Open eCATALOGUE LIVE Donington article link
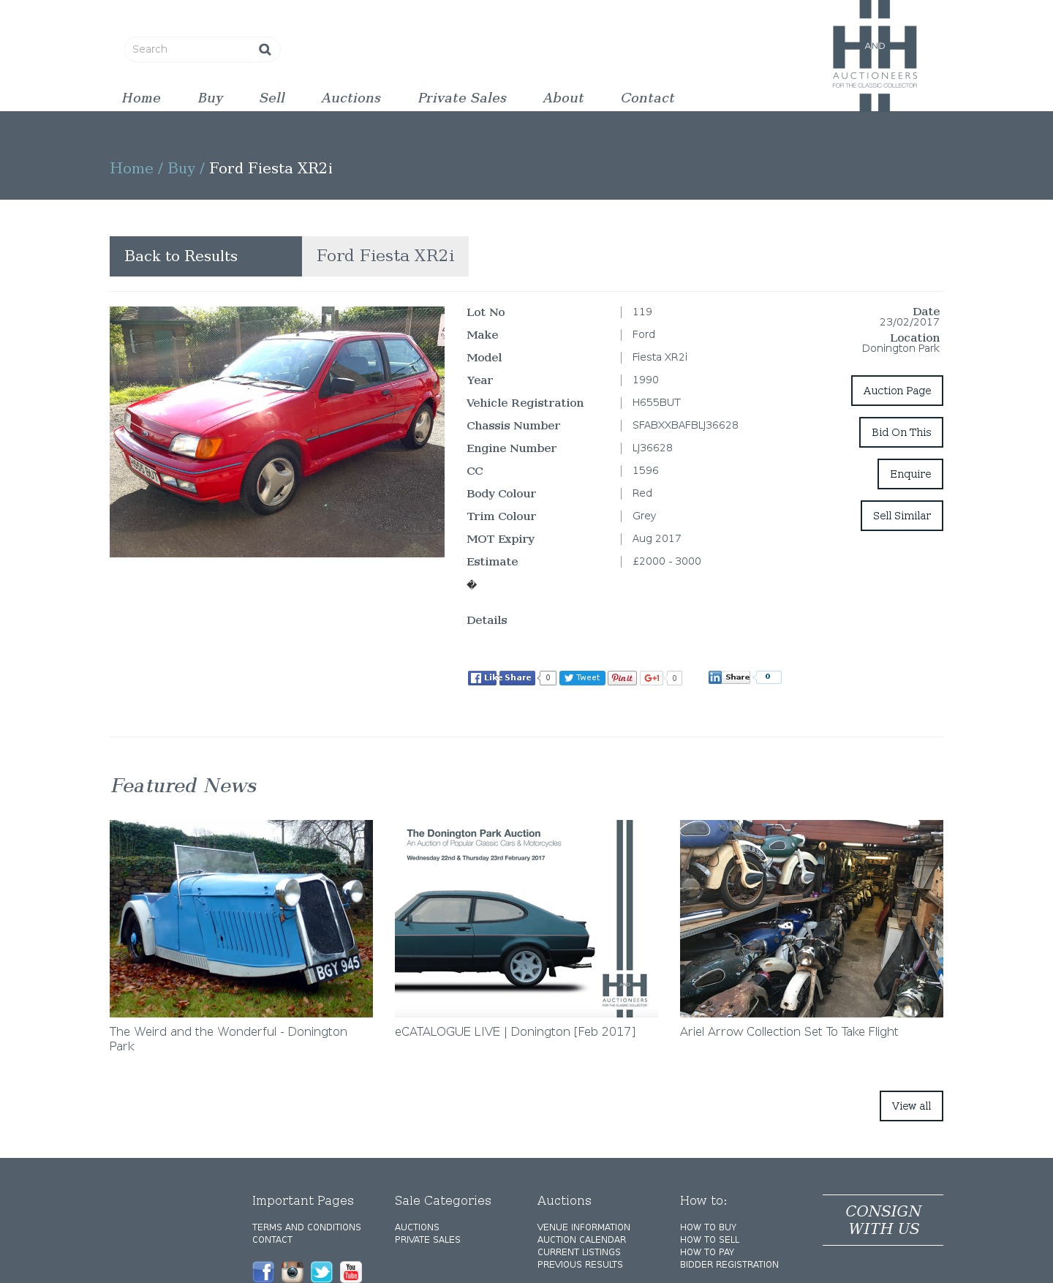 tap(516, 1031)
